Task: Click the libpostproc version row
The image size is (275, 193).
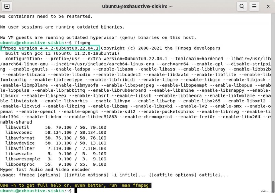Action: point(56,164)
